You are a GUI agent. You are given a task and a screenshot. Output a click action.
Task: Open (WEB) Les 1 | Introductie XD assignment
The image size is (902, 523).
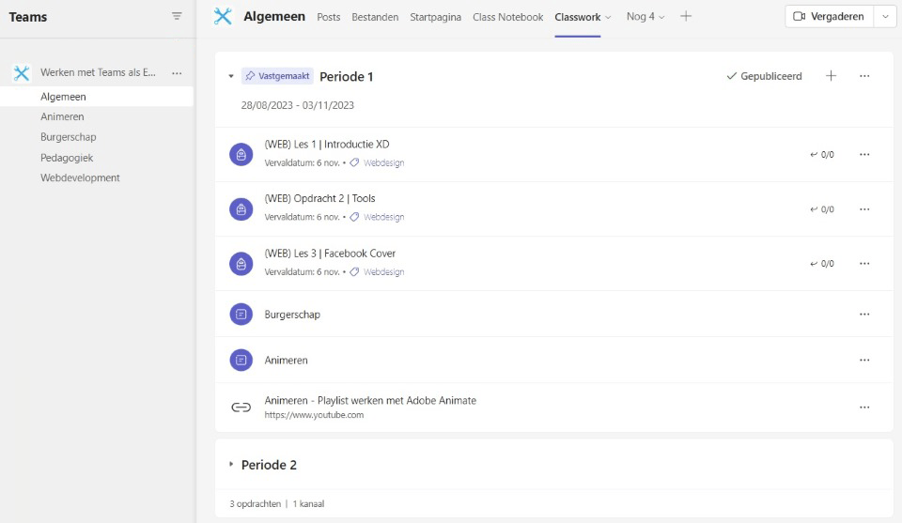point(327,145)
